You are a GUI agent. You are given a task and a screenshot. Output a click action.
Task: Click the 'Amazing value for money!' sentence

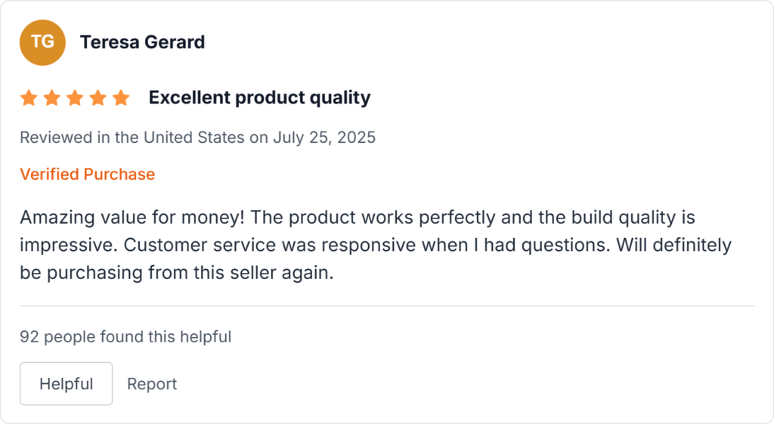coord(131,218)
